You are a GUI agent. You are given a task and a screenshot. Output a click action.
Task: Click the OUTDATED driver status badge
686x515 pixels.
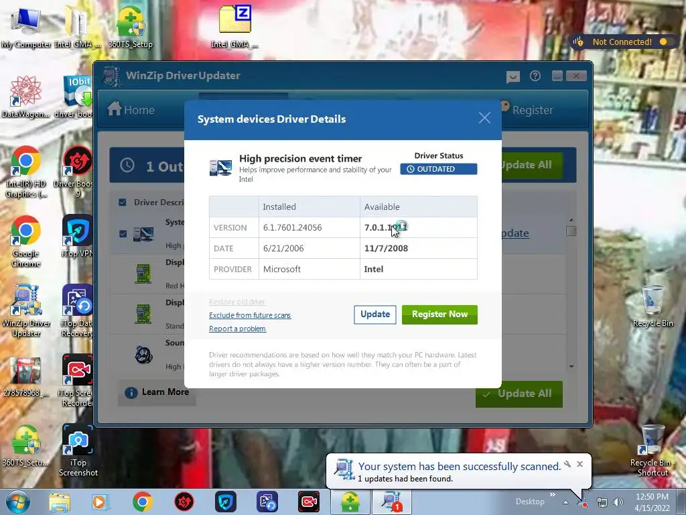(438, 169)
